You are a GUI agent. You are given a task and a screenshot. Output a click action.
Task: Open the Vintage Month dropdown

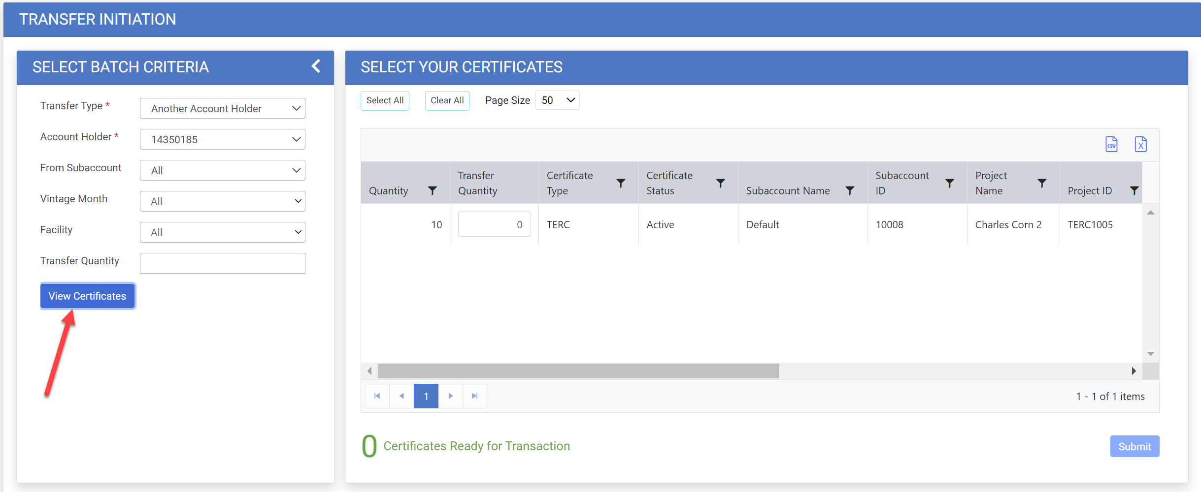pos(223,201)
